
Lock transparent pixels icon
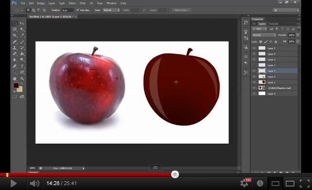pyautogui.click(x=261, y=41)
